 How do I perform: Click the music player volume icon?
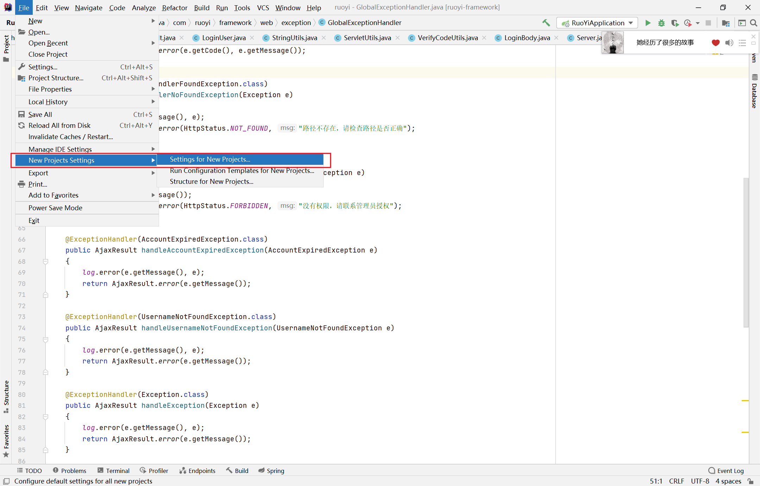(729, 43)
